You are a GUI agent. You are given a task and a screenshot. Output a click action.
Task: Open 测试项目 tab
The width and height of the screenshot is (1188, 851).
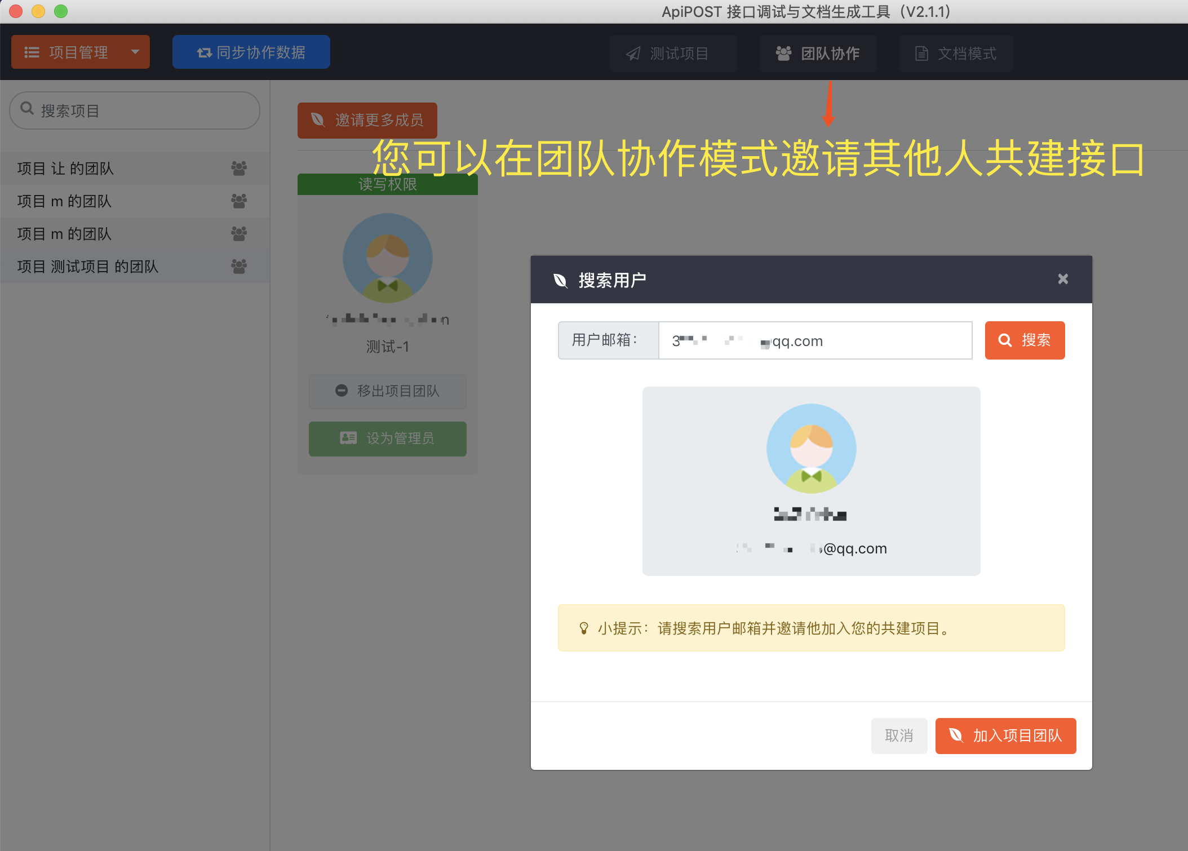click(673, 54)
